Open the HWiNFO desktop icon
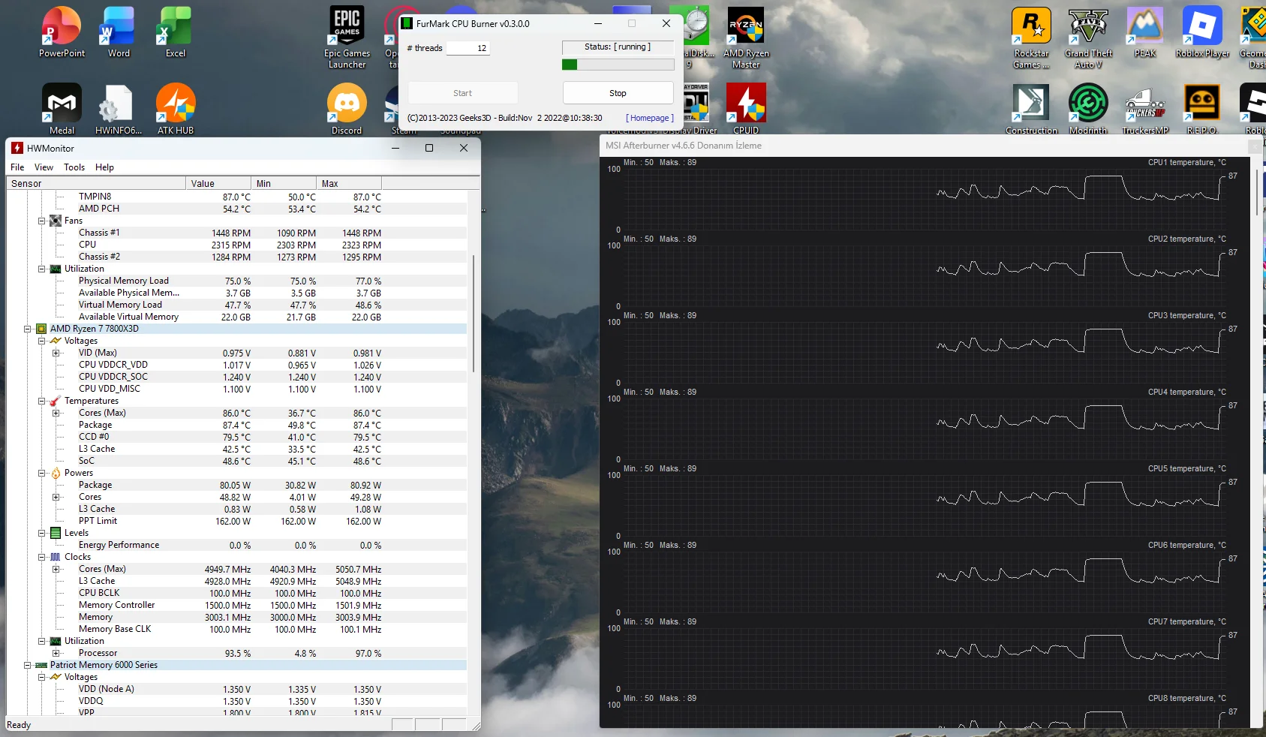The width and height of the screenshot is (1266, 737). (119, 109)
